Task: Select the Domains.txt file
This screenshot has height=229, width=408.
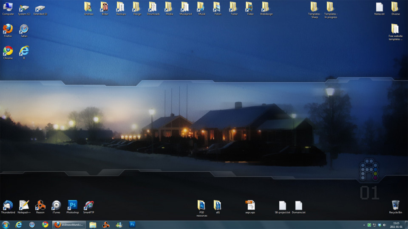Action: click(x=298, y=207)
